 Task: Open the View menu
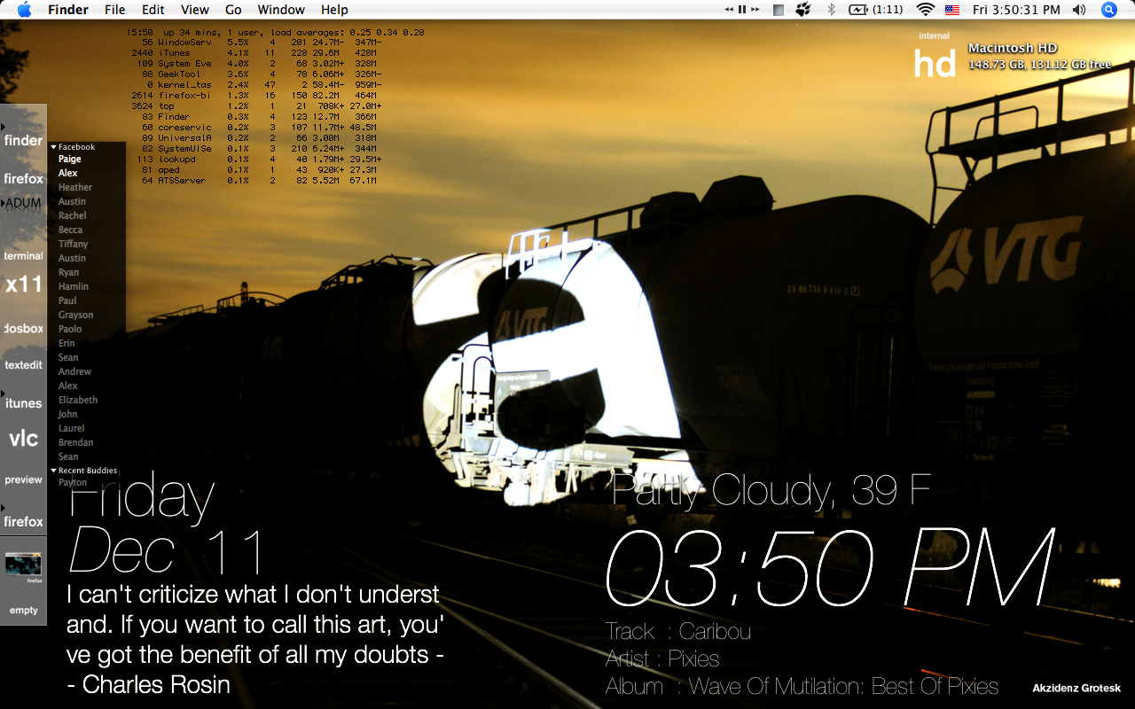(x=195, y=10)
